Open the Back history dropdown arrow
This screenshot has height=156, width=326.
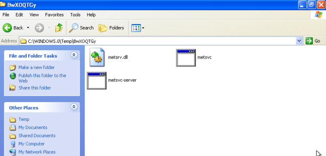[28, 27]
